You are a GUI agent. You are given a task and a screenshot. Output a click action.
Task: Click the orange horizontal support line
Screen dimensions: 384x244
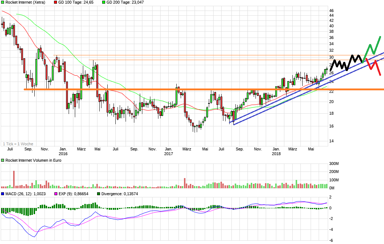point(146,88)
